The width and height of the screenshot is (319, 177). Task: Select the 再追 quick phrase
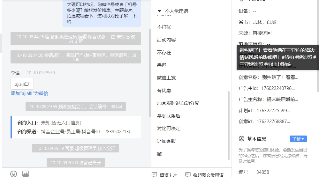[x=162, y=65]
